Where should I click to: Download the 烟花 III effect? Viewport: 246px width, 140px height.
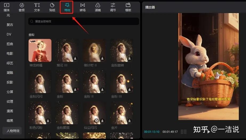(x=75, y=58)
